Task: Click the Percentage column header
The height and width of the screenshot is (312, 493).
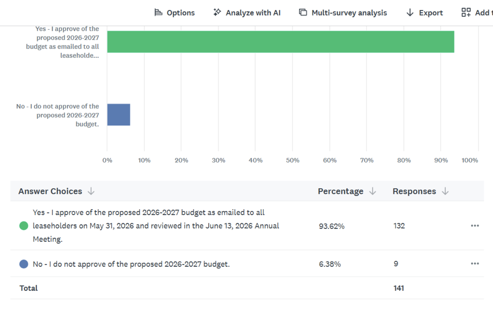Action: click(x=341, y=191)
